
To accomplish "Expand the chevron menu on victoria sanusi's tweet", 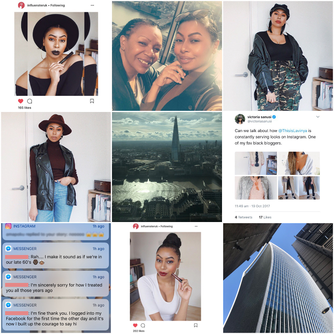I will point(318,117).
